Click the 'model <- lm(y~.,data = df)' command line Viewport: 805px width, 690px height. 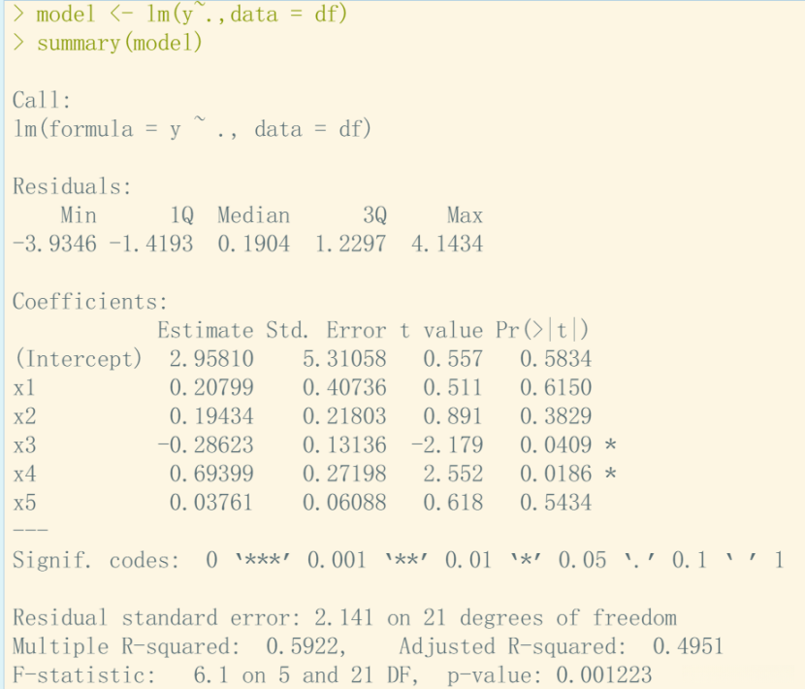pos(180,14)
